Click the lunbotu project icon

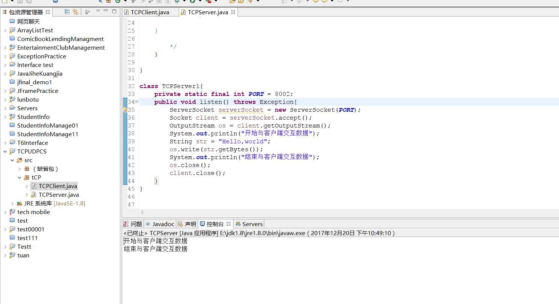12,99
